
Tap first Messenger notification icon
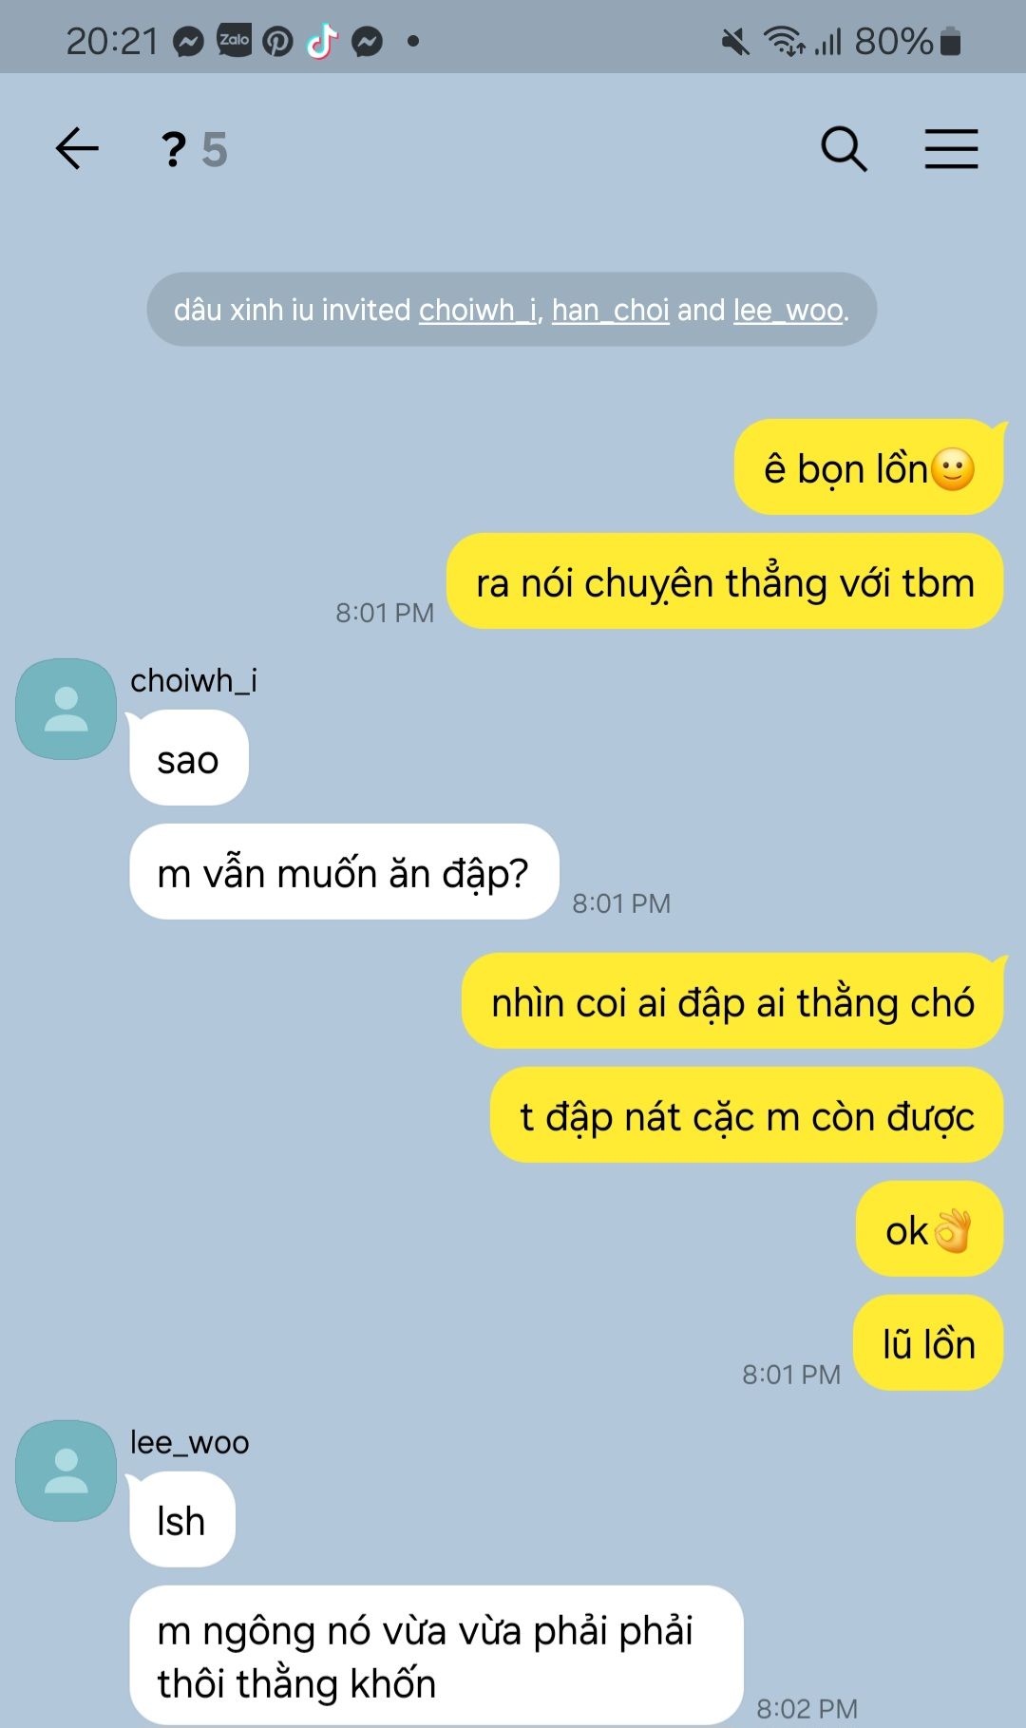tap(189, 42)
